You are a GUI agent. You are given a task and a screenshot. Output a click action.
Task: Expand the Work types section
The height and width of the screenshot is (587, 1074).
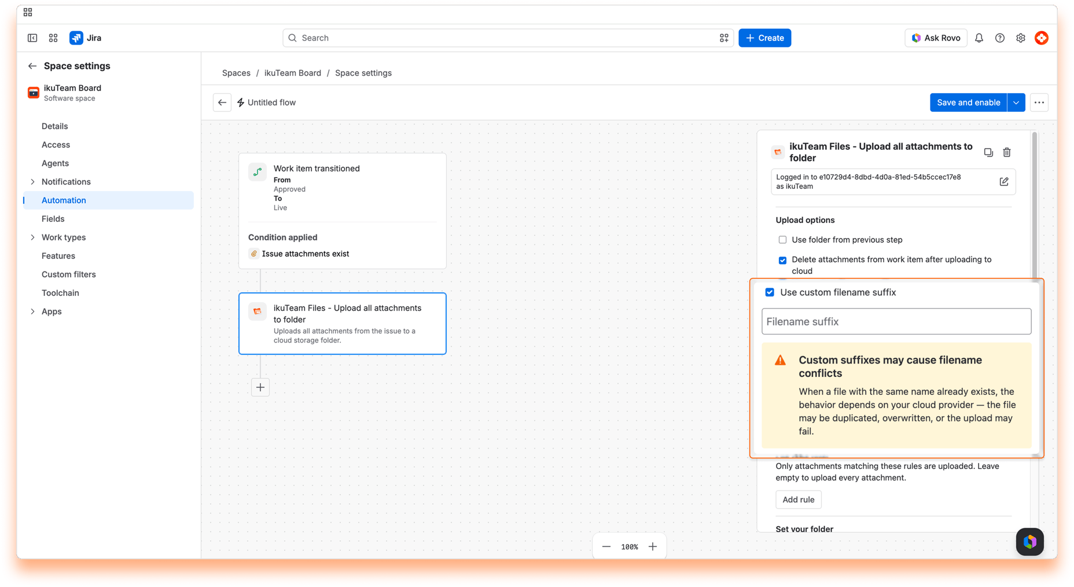32,237
